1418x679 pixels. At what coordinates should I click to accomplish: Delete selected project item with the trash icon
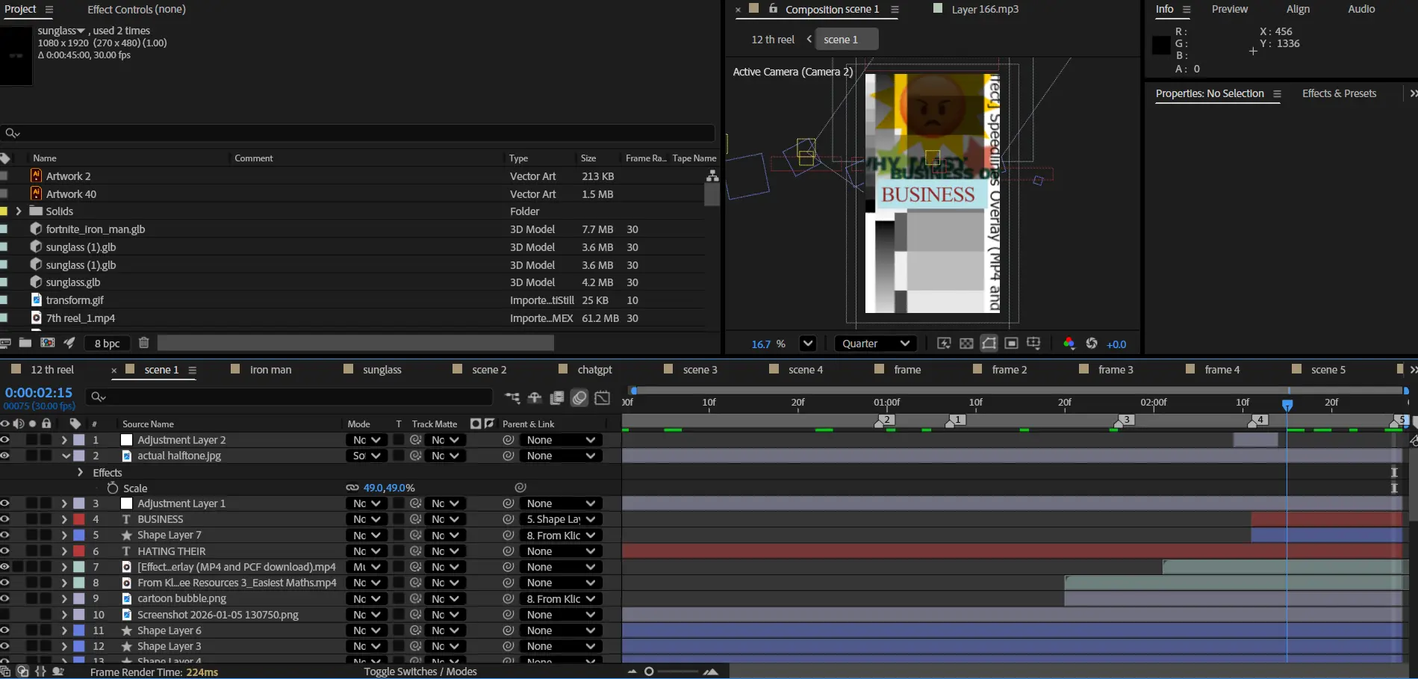tap(144, 343)
